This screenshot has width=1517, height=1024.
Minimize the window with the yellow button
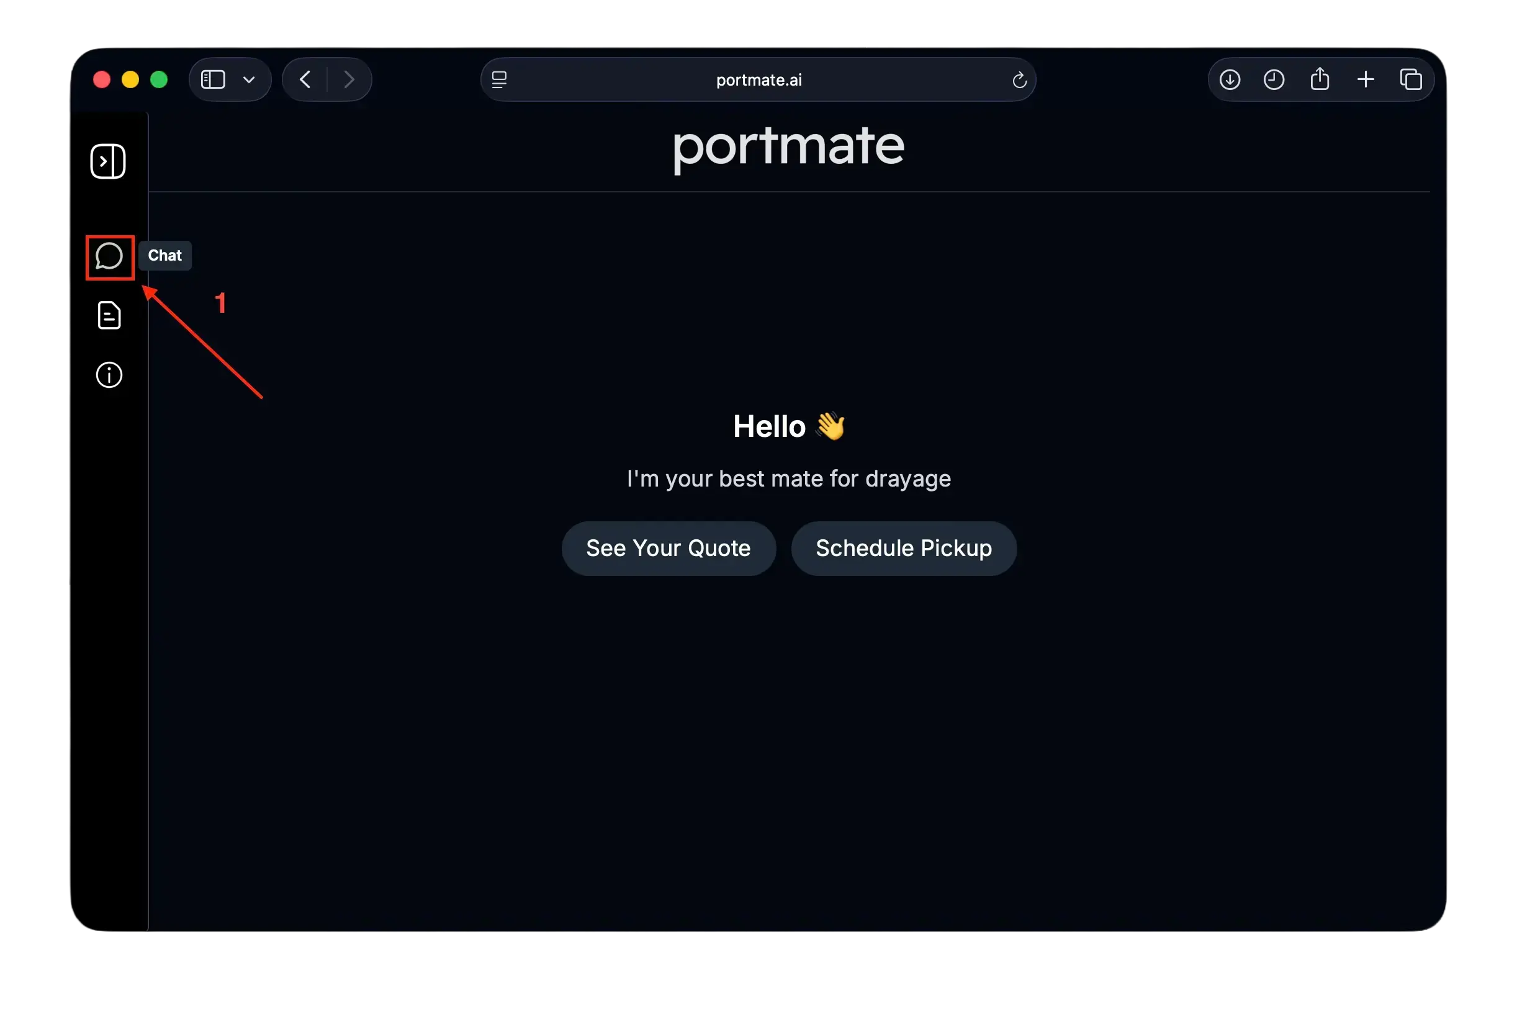point(130,79)
